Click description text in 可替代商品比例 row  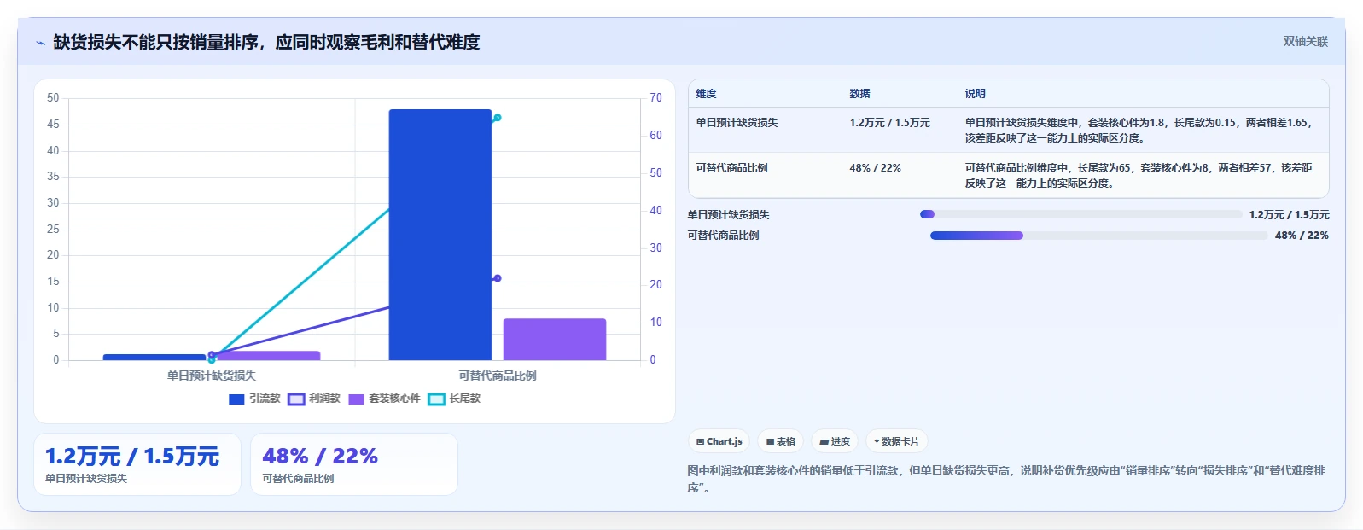(1139, 176)
